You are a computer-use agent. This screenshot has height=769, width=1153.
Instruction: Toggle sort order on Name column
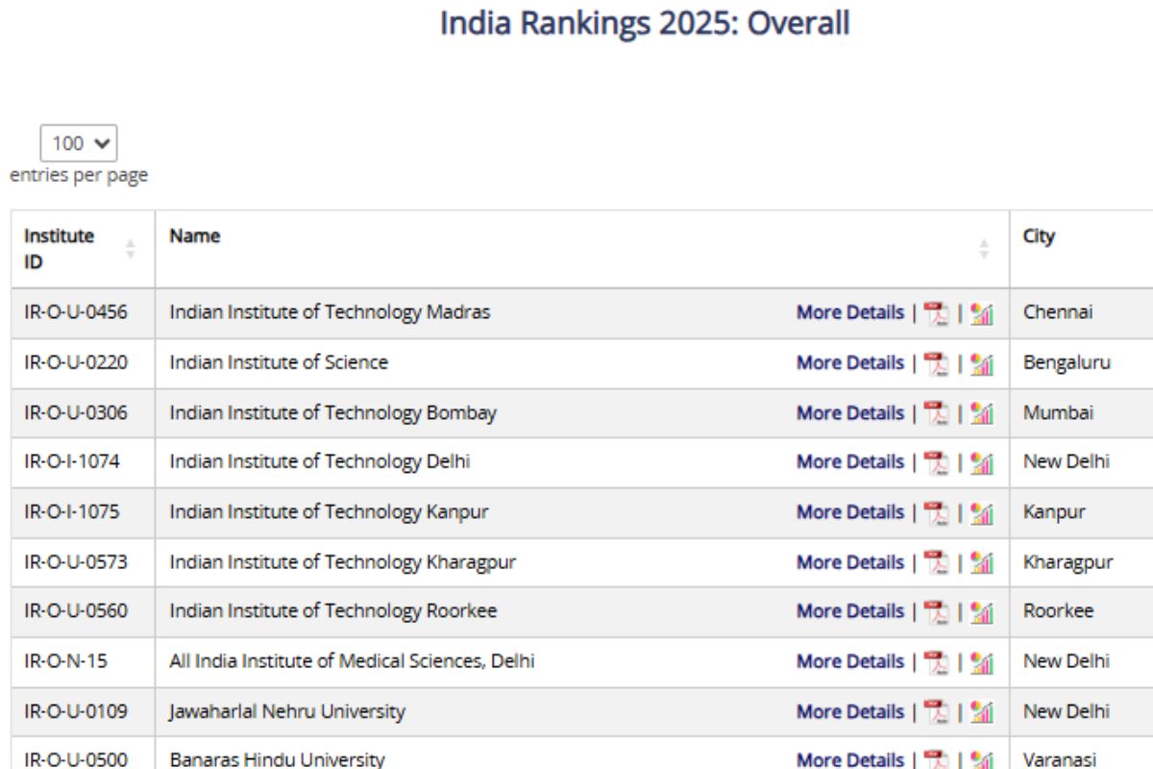tap(983, 248)
